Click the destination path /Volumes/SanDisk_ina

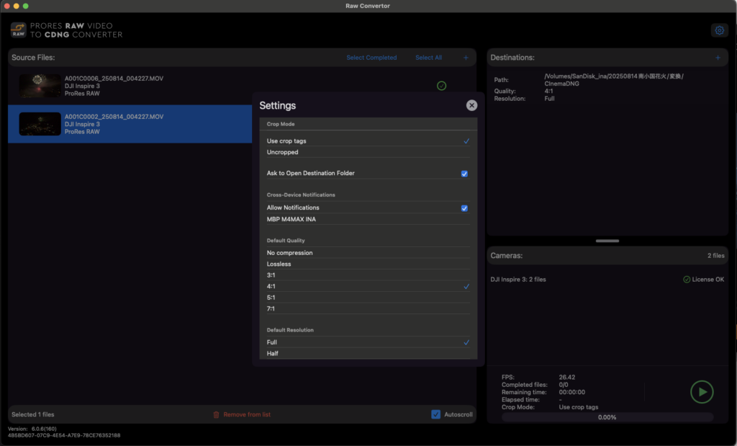[614, 80]
